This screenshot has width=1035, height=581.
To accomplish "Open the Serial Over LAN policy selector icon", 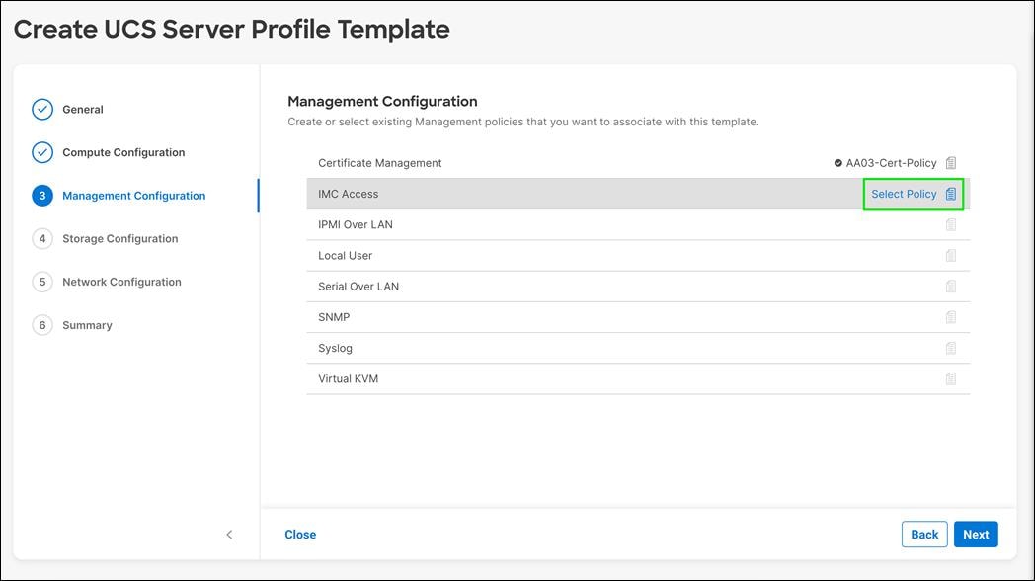I will 950,286.
